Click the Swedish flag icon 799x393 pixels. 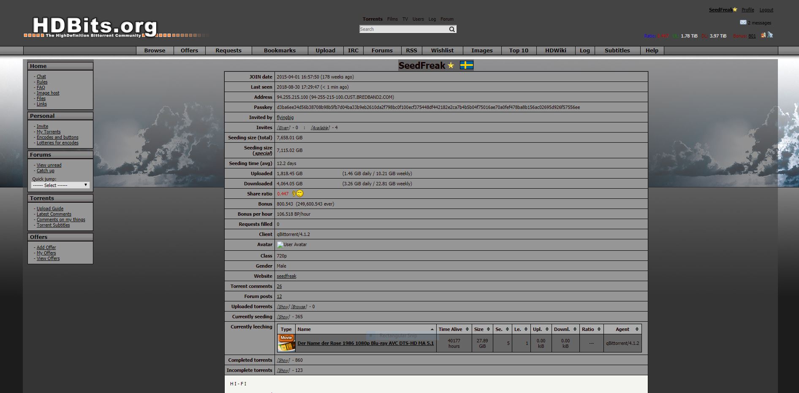[x=466, y=65]
